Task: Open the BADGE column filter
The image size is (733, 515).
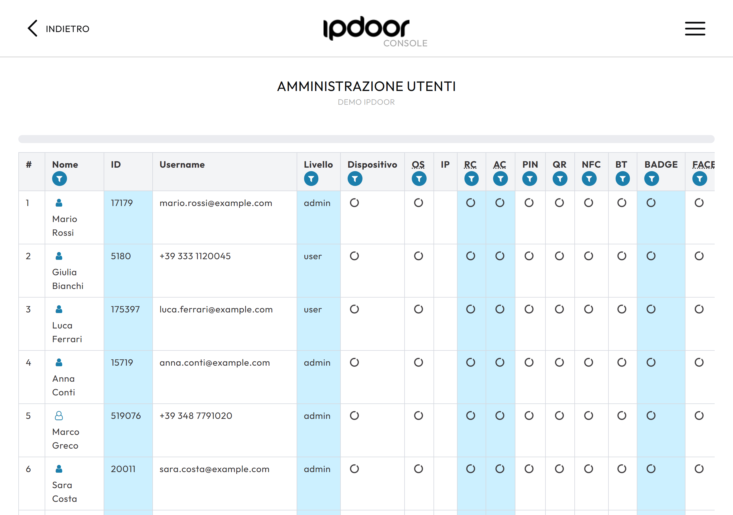Action: tap(652, 179)
